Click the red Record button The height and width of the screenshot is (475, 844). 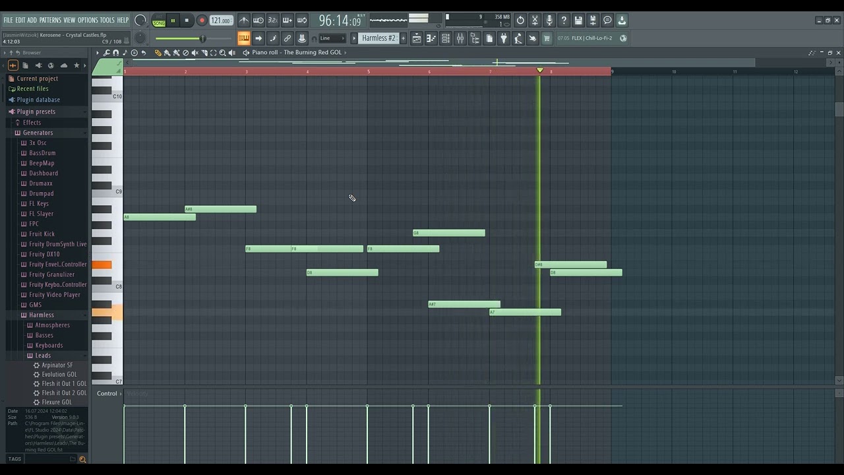202,20
